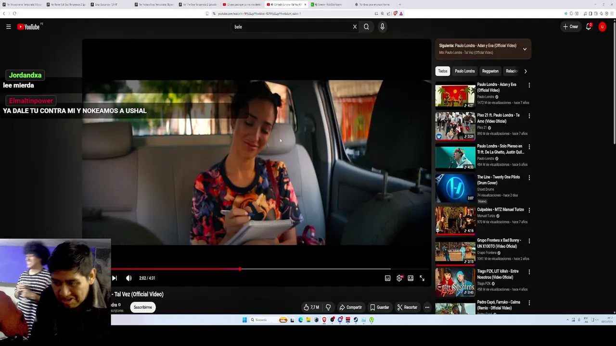Open the Windows Start button
The height and width of the screenshot is (346, 616).
(244, 320)
